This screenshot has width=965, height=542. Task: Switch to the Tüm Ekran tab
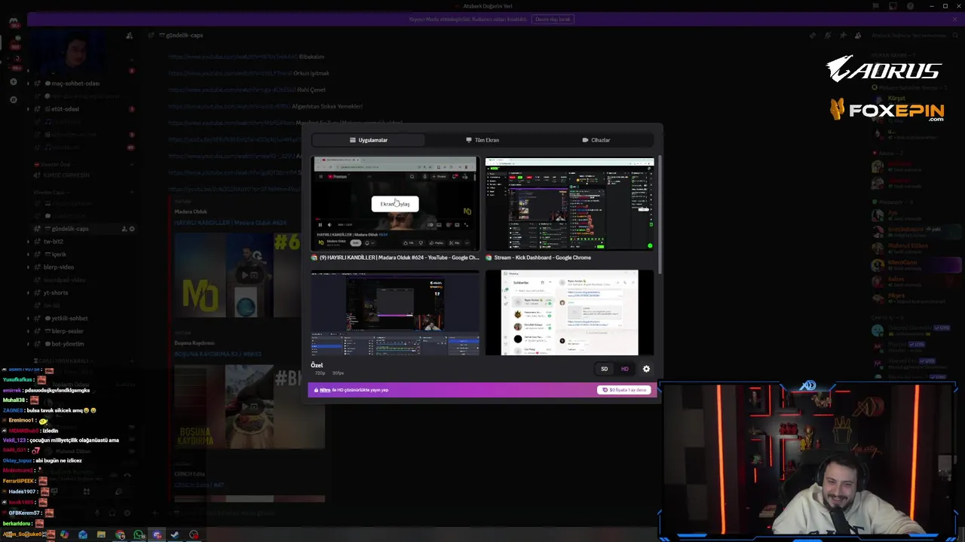coord(482,140)
